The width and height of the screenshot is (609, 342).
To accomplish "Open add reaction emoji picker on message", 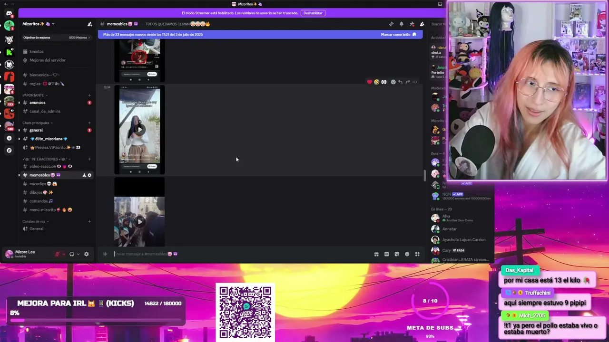I will click(393, 82).
